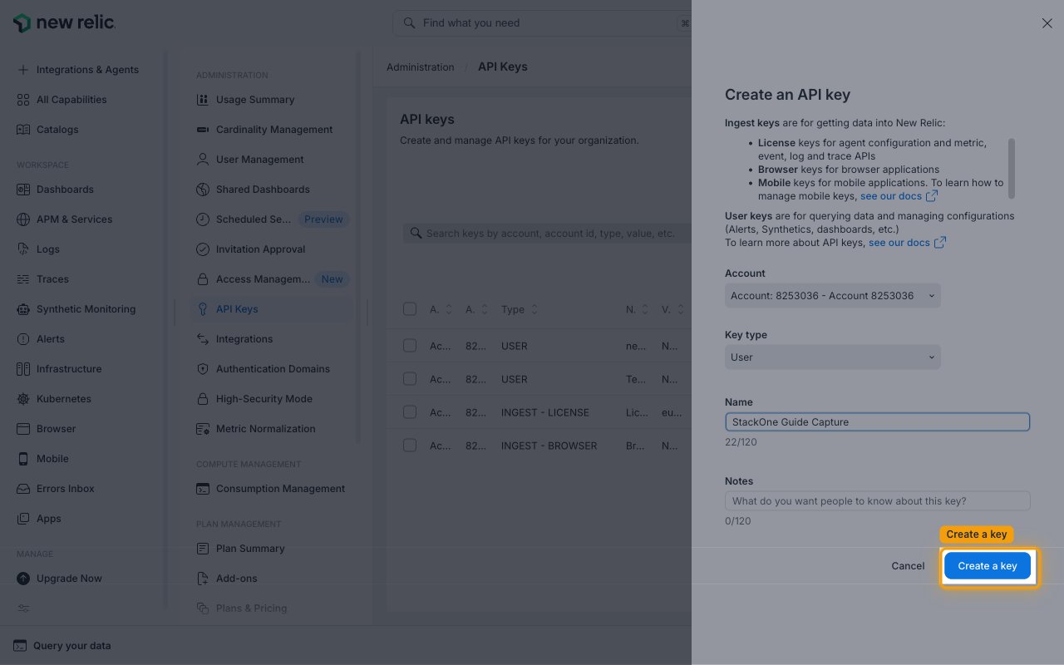Click the New Relic logo
1064x665 pixels.
click(x=64, y=23)
